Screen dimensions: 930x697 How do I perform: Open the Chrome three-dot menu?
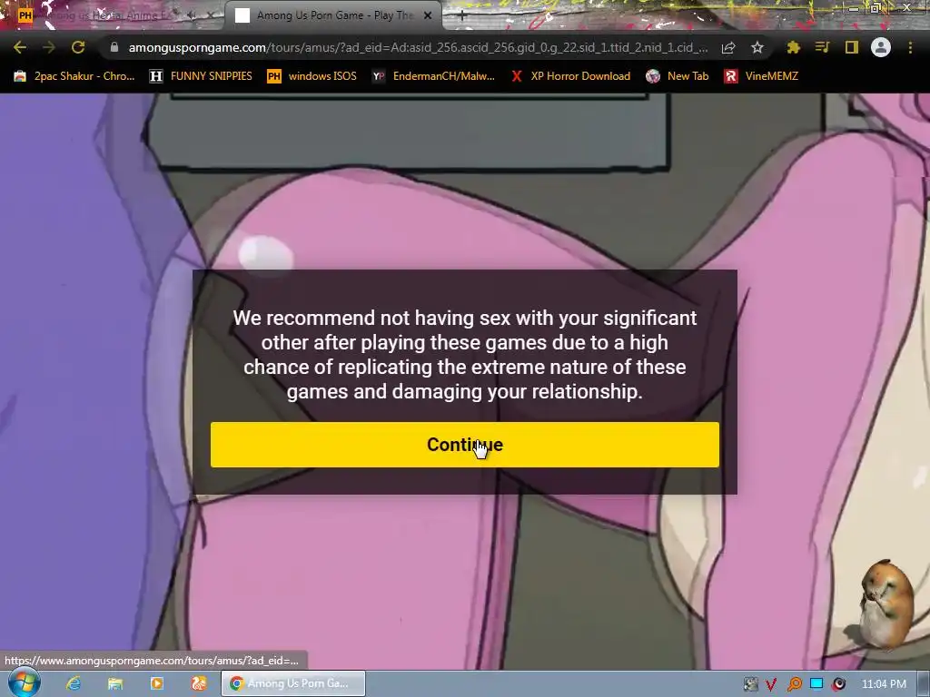pos(910,47)
